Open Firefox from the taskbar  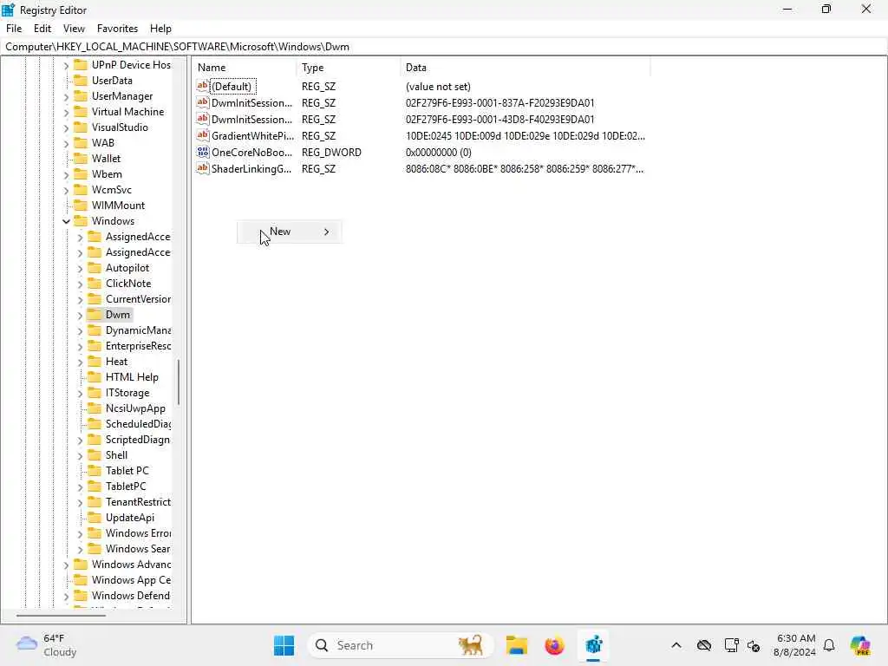pyautogui.click(x=554, y=645)
